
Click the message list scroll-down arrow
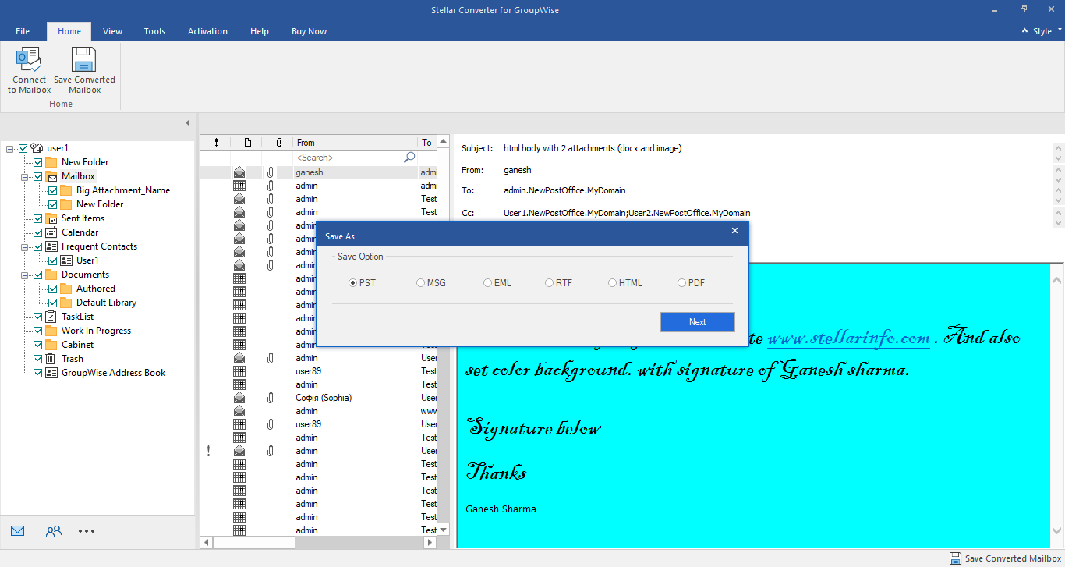coord(444,530)
